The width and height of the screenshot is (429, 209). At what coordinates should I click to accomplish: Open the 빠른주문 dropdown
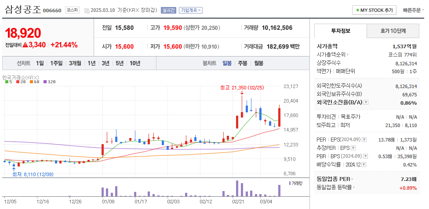click(414, 11)
